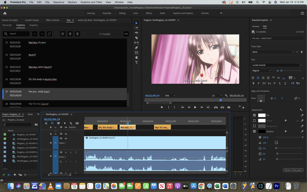Click Mark Out bracket button
307x192 pixels.
point(174,107)
